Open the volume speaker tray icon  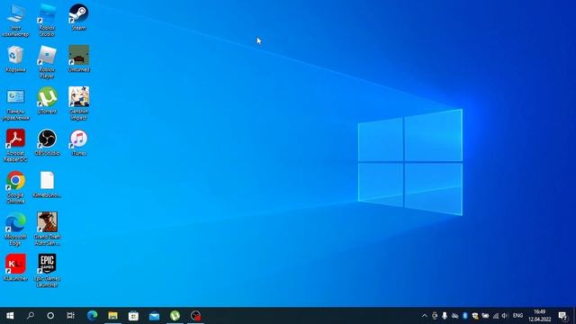point(505,316)
